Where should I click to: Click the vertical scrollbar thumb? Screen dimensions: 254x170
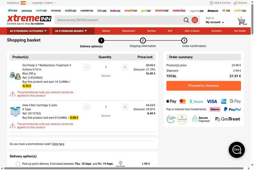pos(252,19)
